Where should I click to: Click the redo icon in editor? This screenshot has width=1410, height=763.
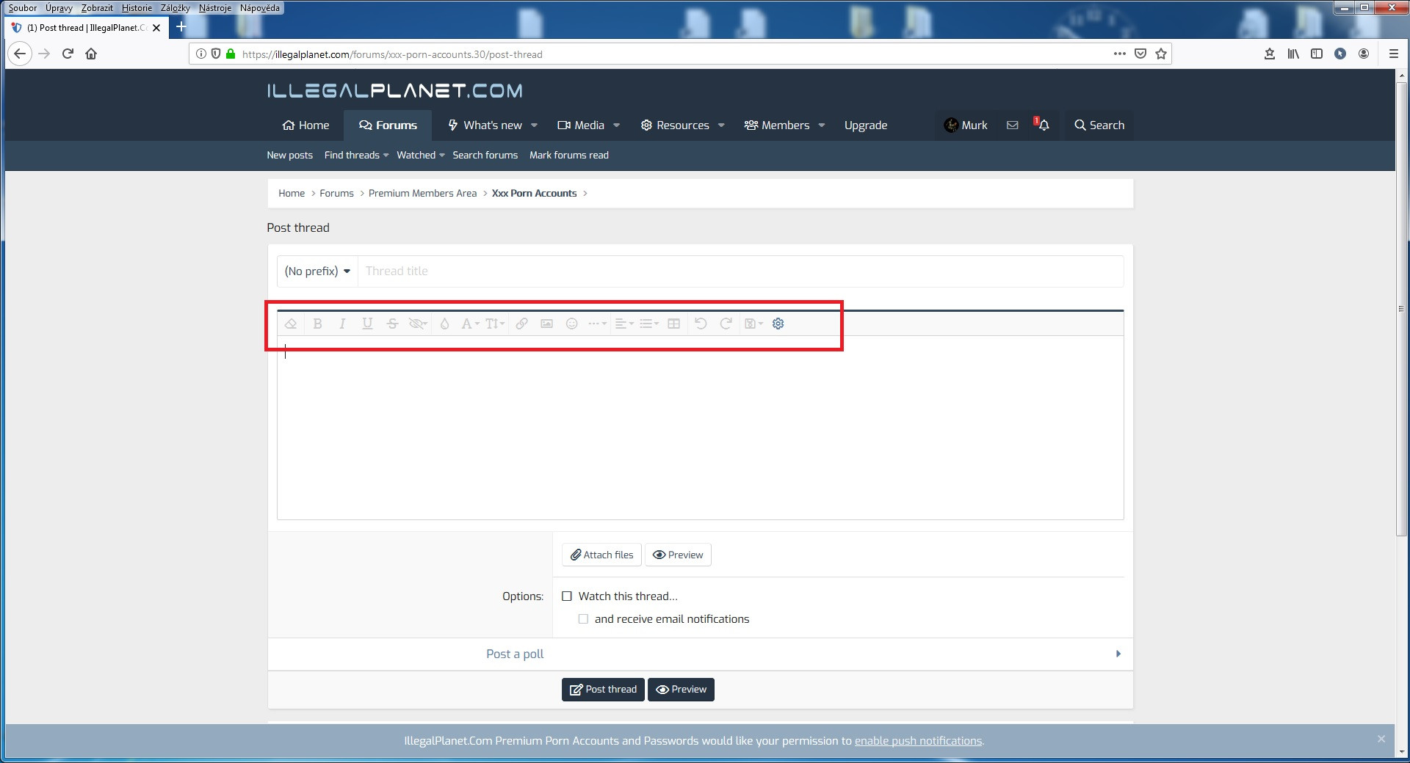tap(726, 324)
